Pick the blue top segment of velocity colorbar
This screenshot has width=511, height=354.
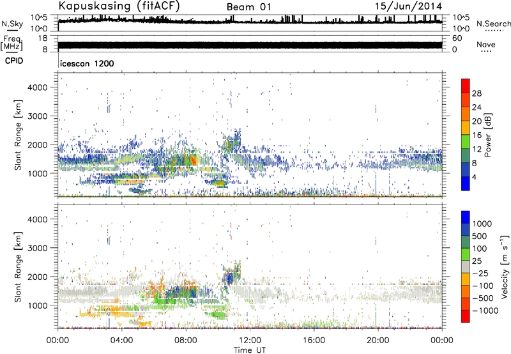(466, 217)
